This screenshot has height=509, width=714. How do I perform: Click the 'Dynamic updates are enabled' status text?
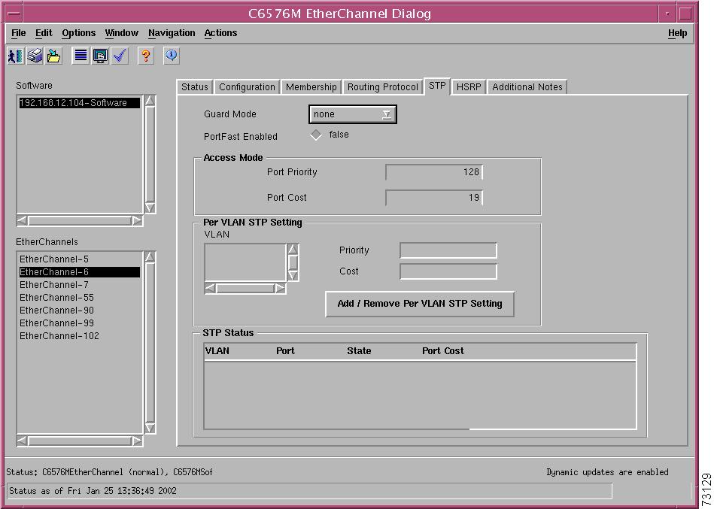607,472
